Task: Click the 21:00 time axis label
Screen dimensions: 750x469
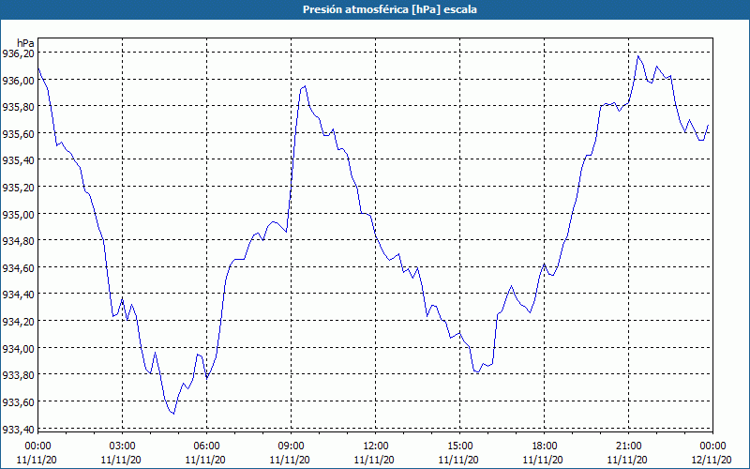Action: click(x=628, y=446)
